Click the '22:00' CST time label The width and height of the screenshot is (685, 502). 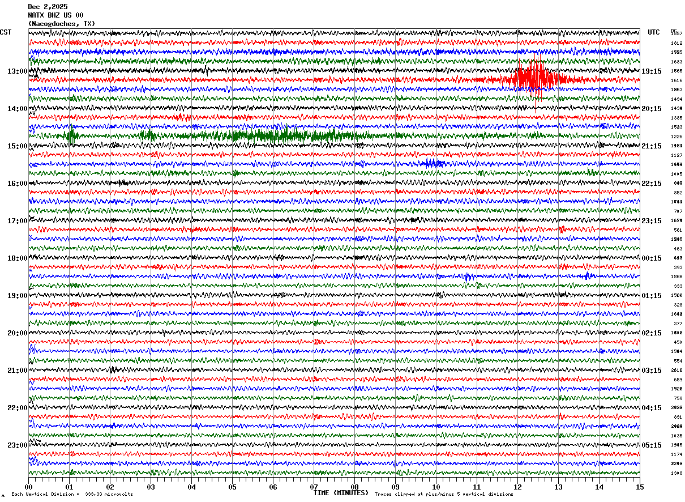tap(18, 408)
